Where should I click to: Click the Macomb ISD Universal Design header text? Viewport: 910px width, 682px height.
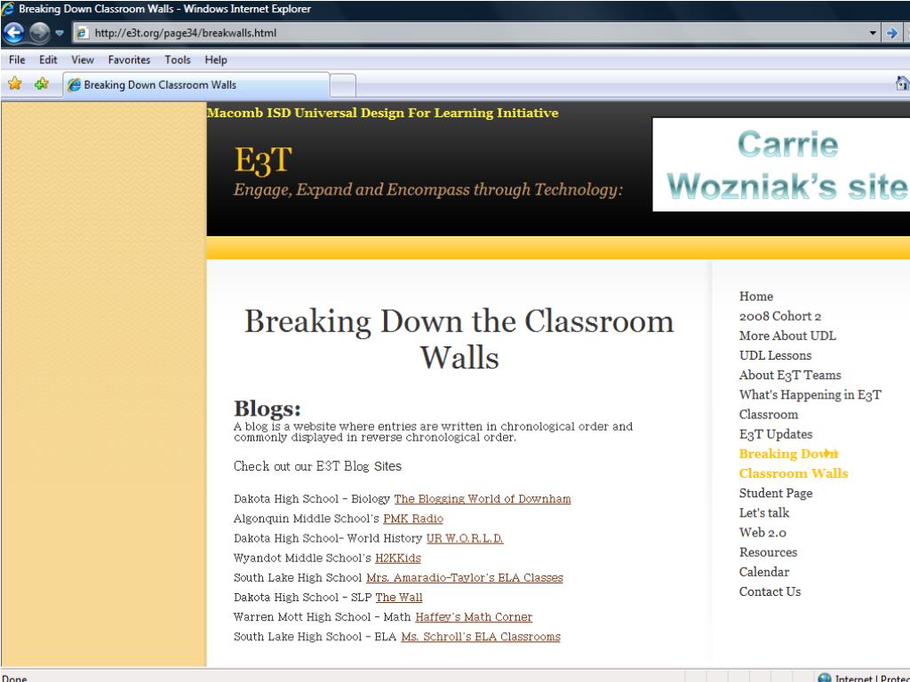click(382, 113)
